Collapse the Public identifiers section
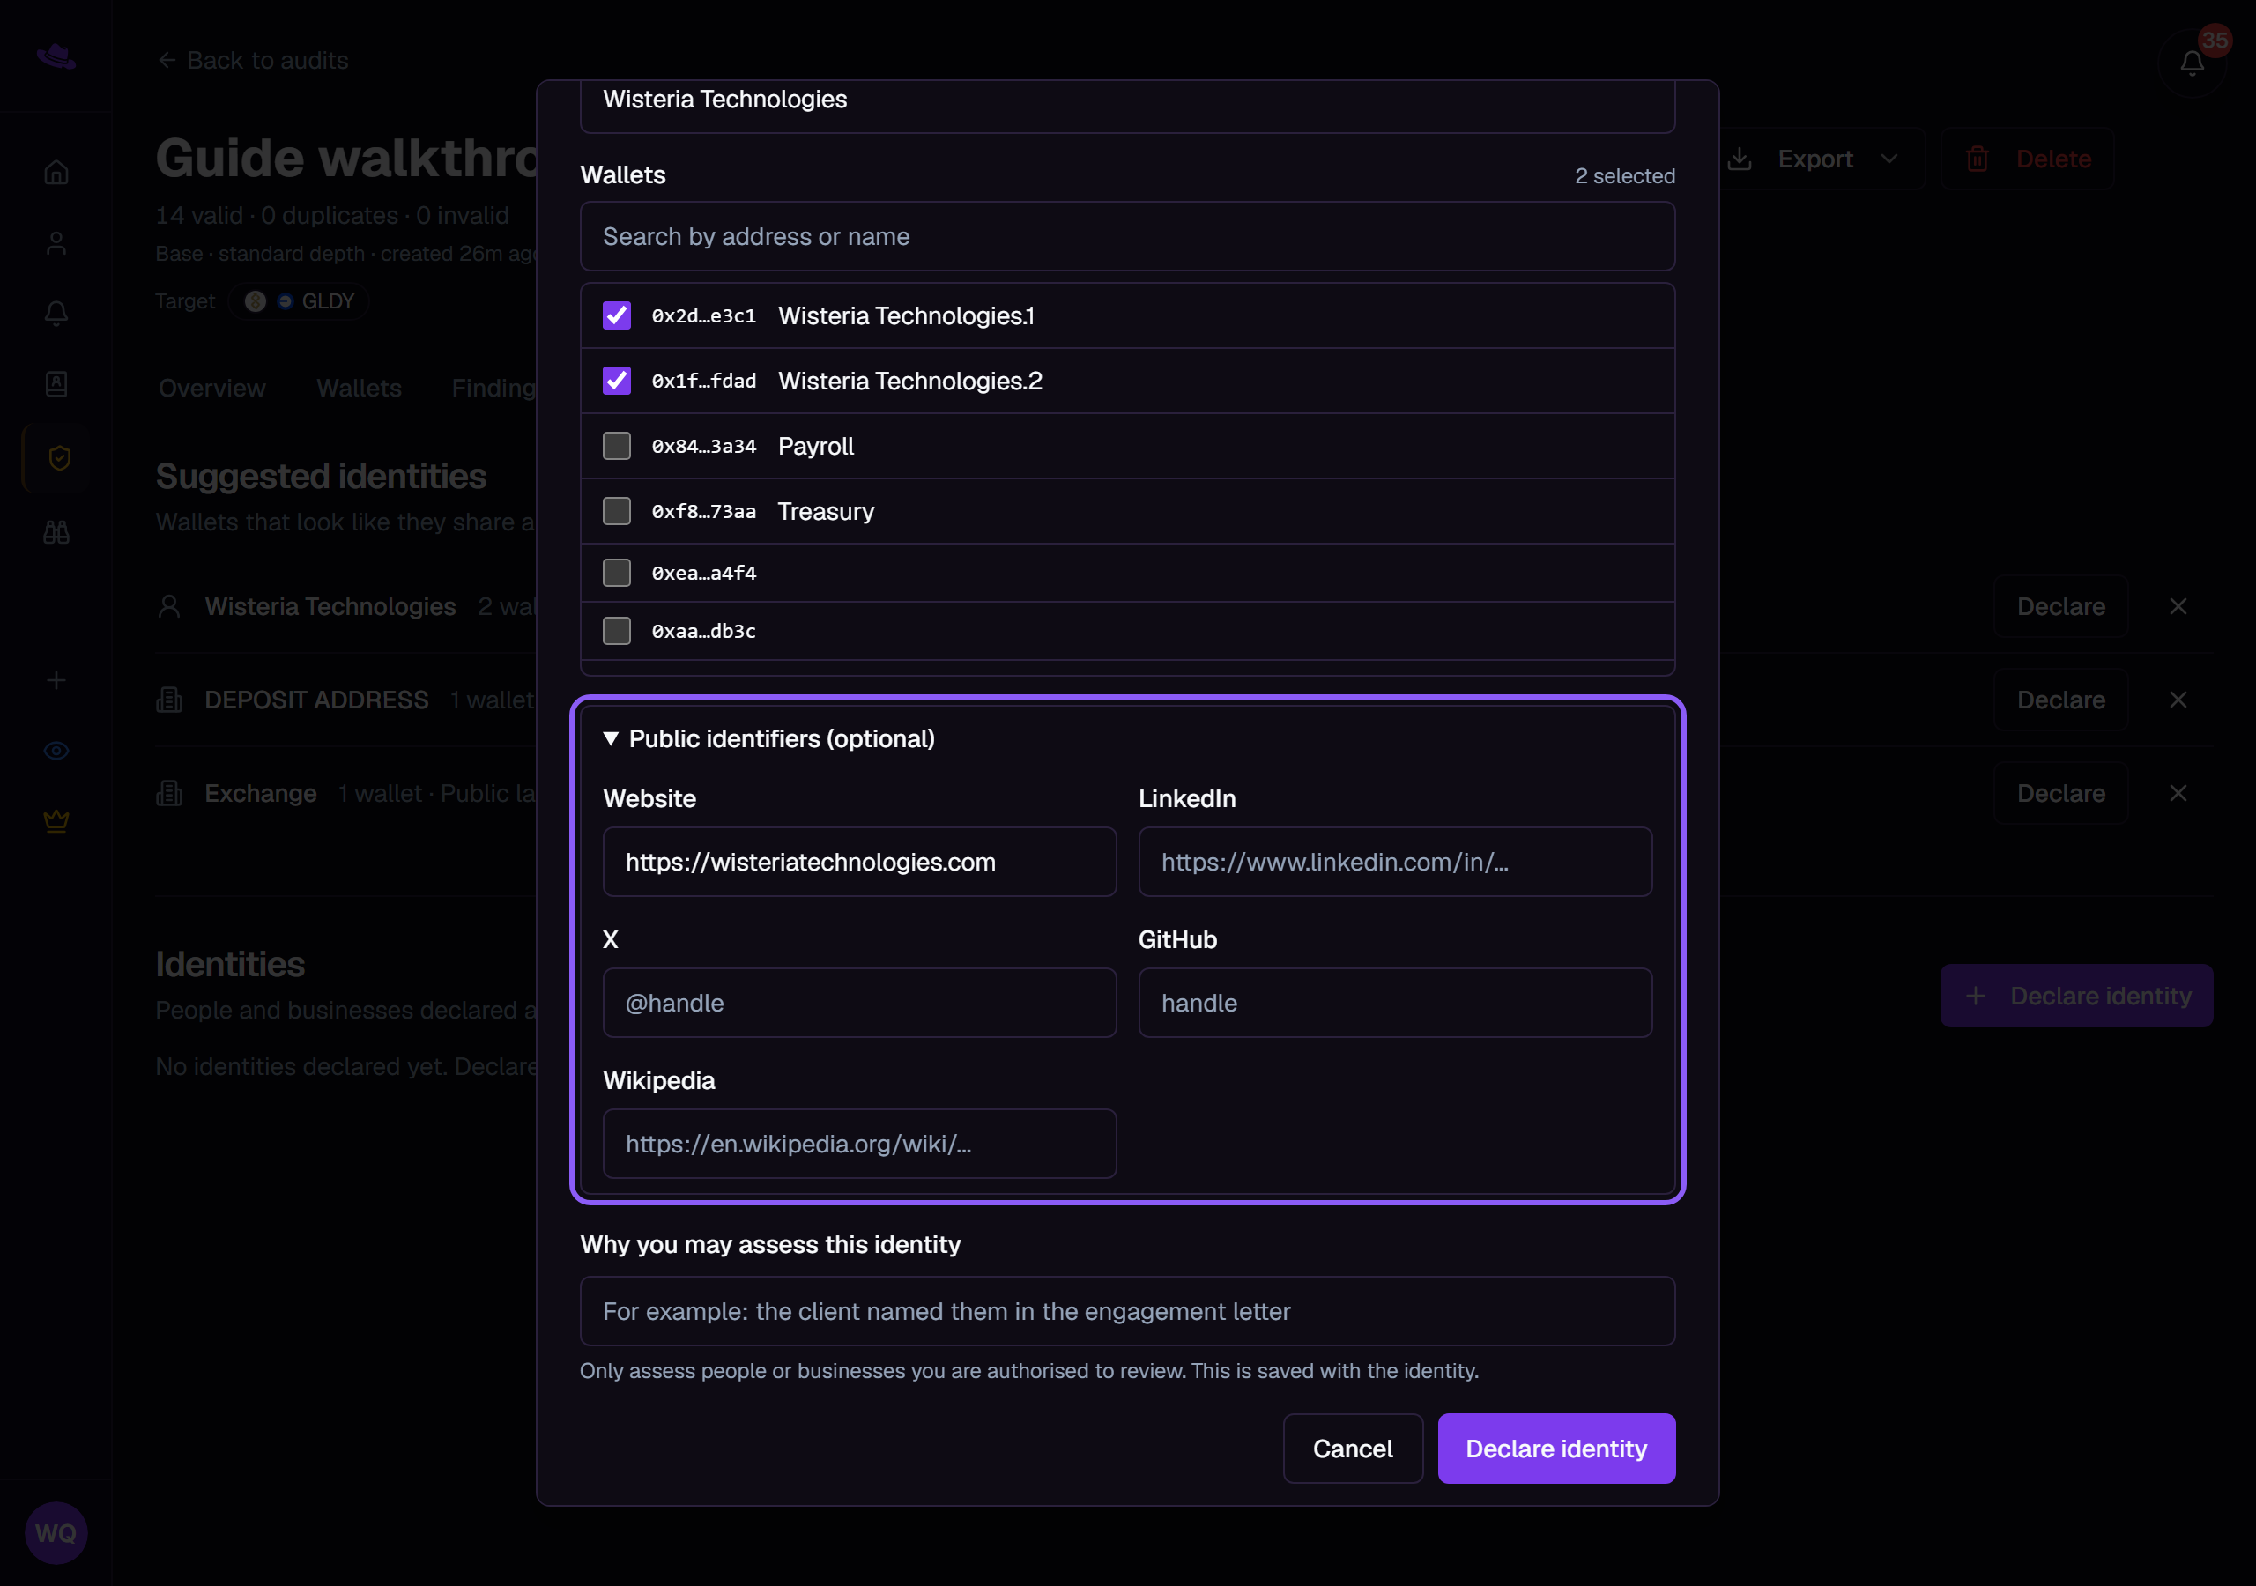This screenshot has width=2256, height=1586. pos(769,739)
